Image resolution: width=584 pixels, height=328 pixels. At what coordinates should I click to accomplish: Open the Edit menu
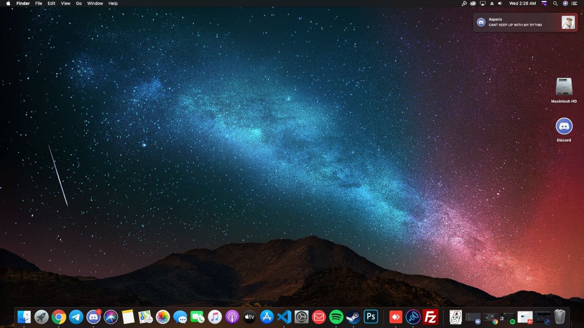(x=52, y=3)
